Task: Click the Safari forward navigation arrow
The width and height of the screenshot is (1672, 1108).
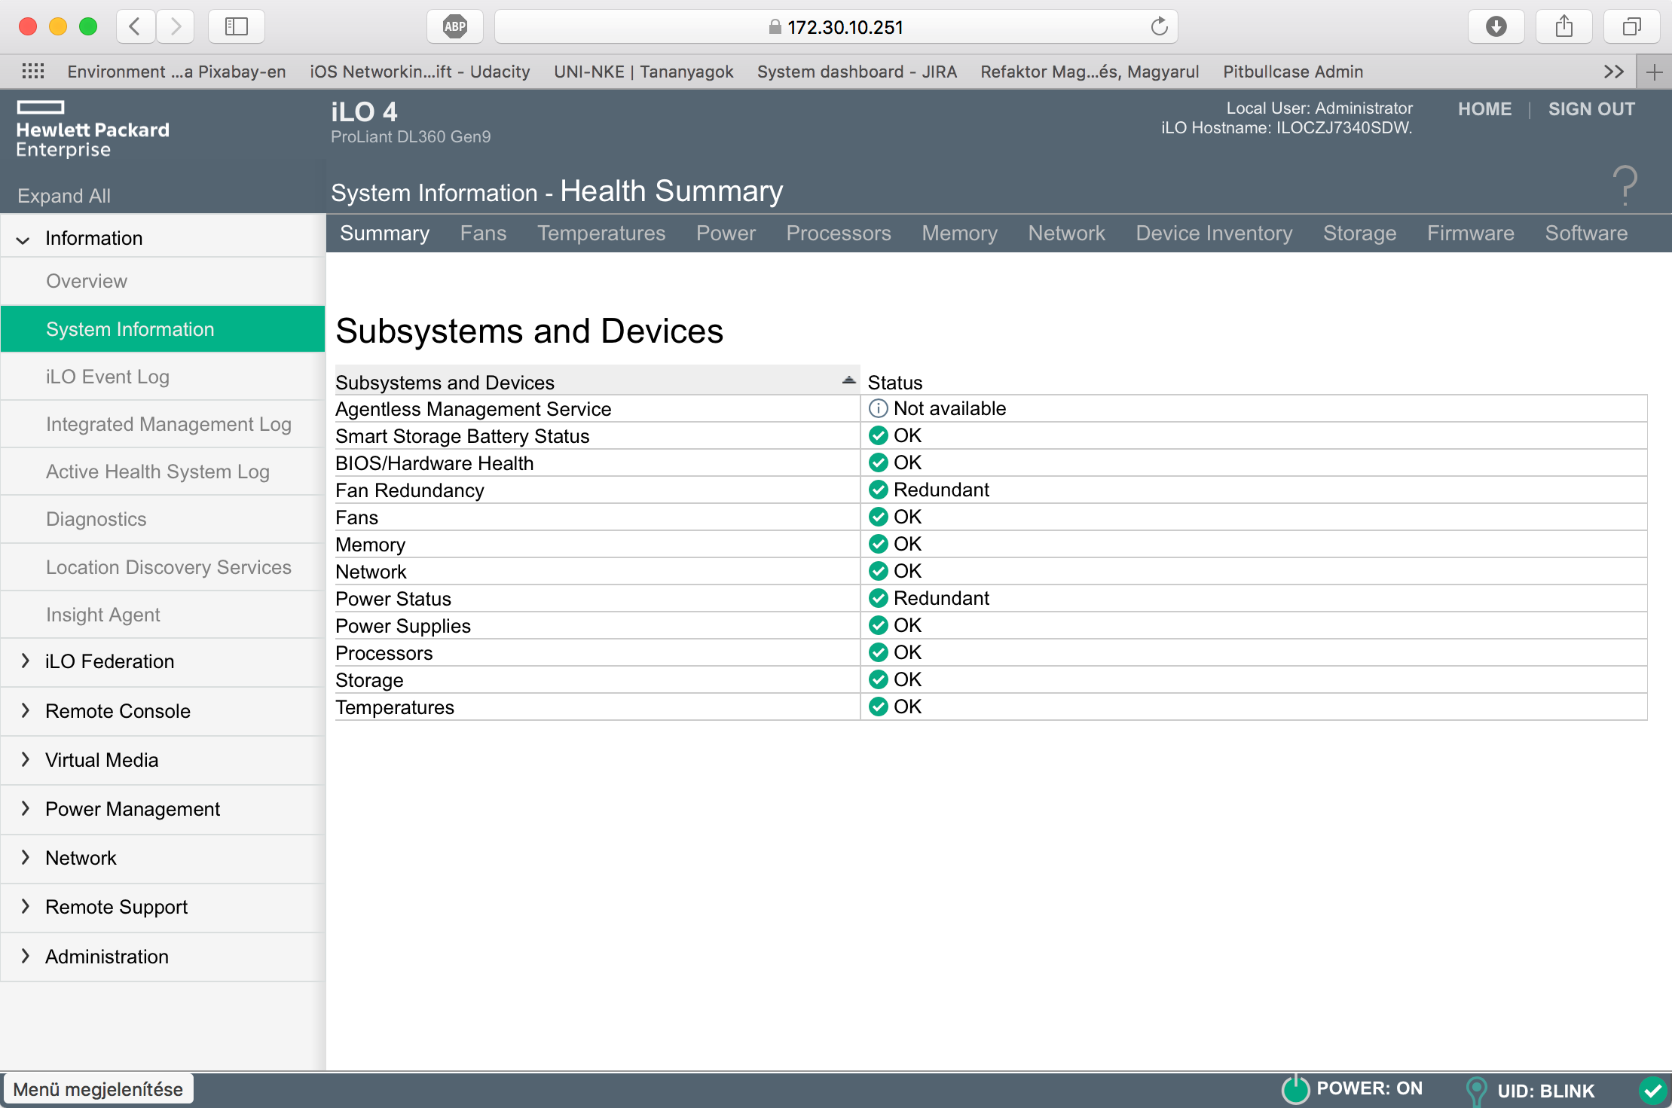Action: click(x=176, y=27)
